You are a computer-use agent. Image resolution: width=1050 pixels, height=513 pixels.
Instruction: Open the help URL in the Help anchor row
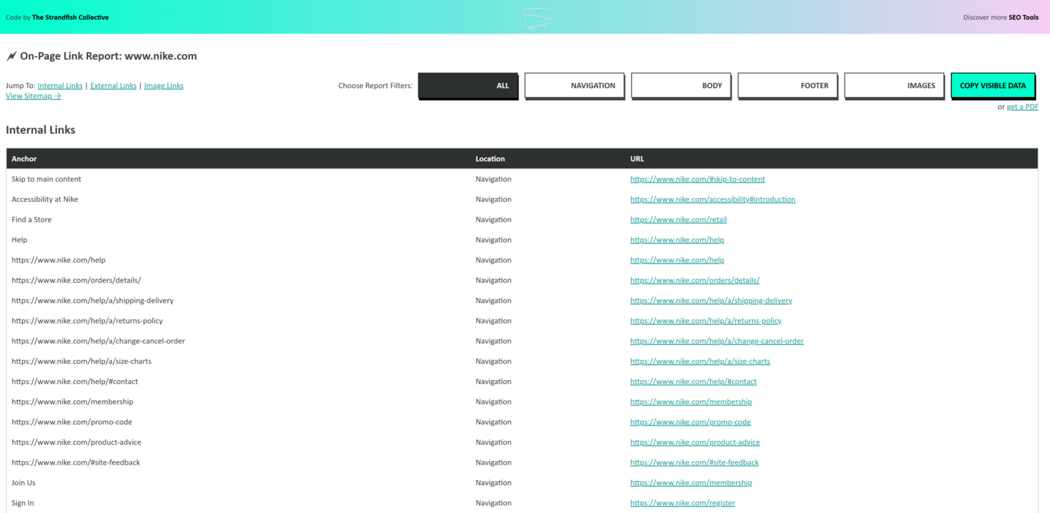click(677, 240)
